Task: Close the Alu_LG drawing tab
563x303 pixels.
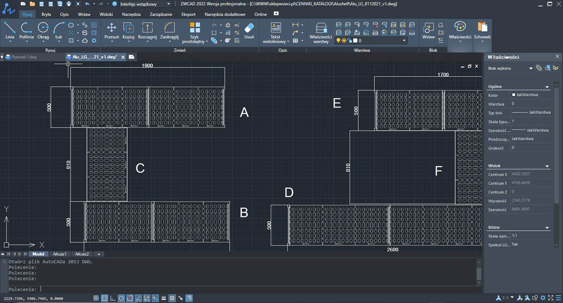Action: point(123,57)
